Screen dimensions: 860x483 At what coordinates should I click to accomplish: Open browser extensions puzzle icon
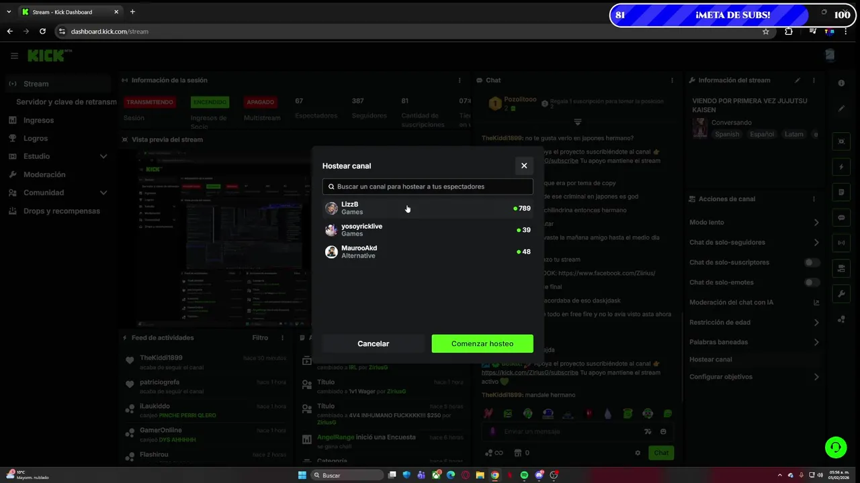(x=789, y=31)
